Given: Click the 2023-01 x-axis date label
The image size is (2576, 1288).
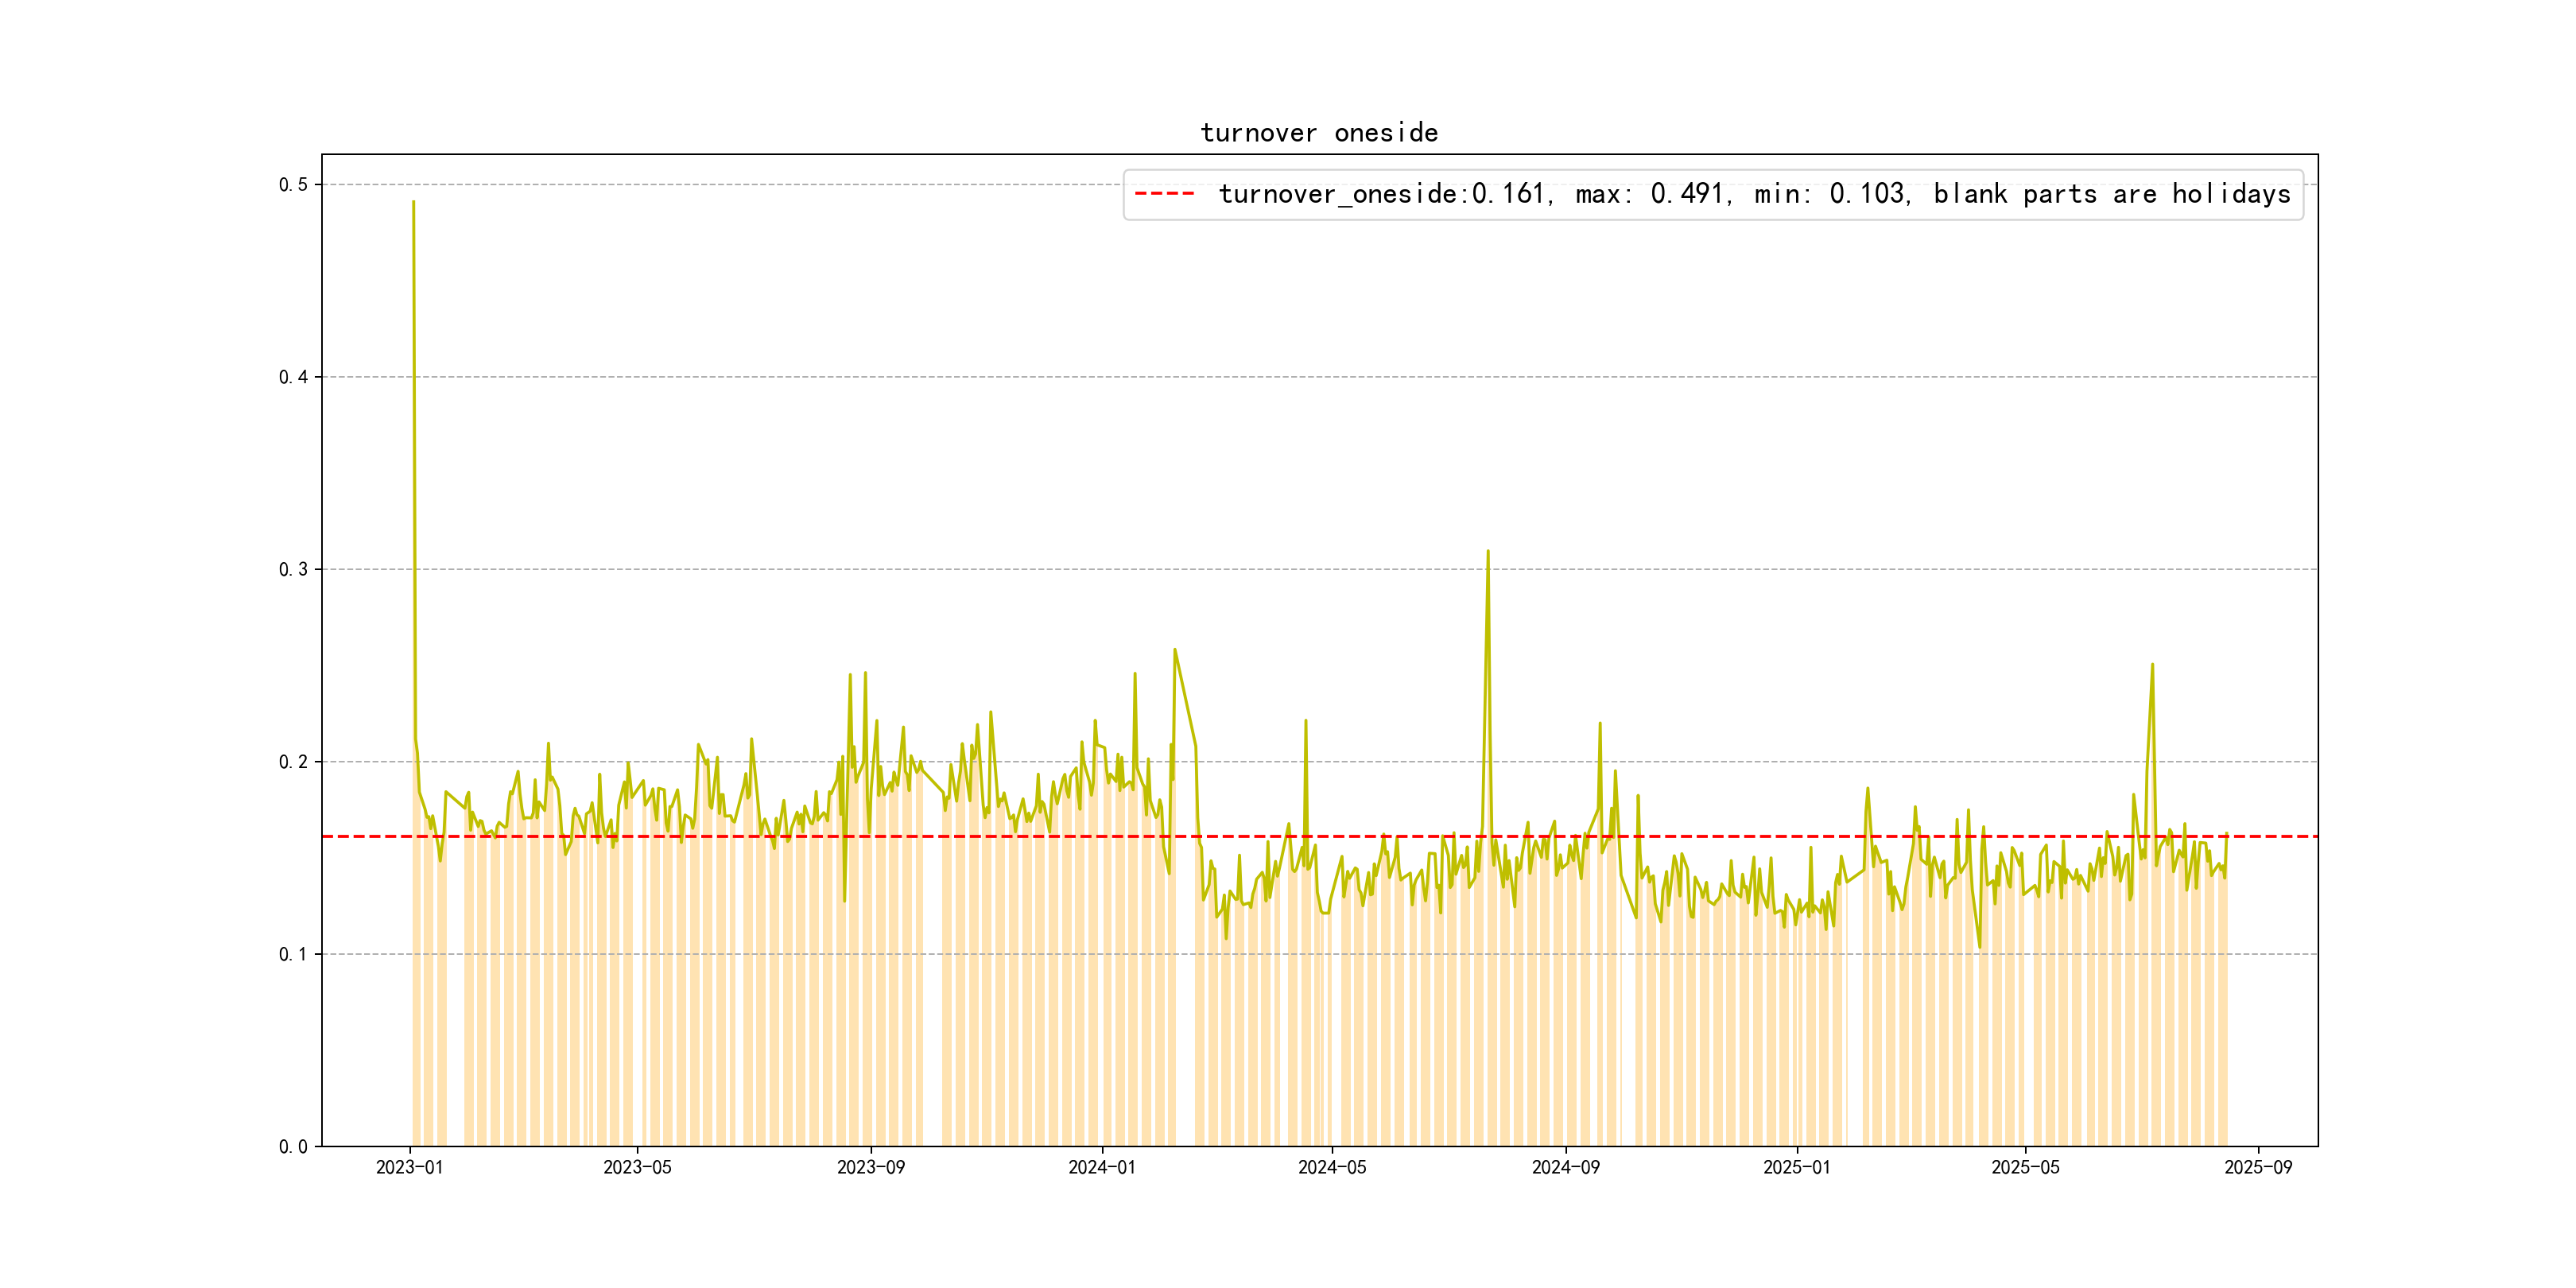Looking at the screenshot, I should click(x=409, y=1168).
